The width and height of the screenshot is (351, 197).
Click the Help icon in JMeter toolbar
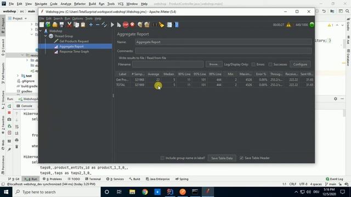(x=177, y=25)
